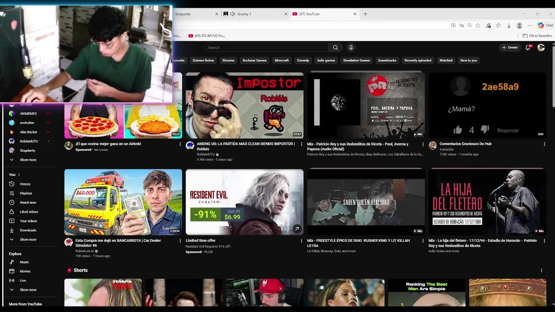Switch to the Granny 1 browser tab

pyautogui.click(x=255, y=14)
